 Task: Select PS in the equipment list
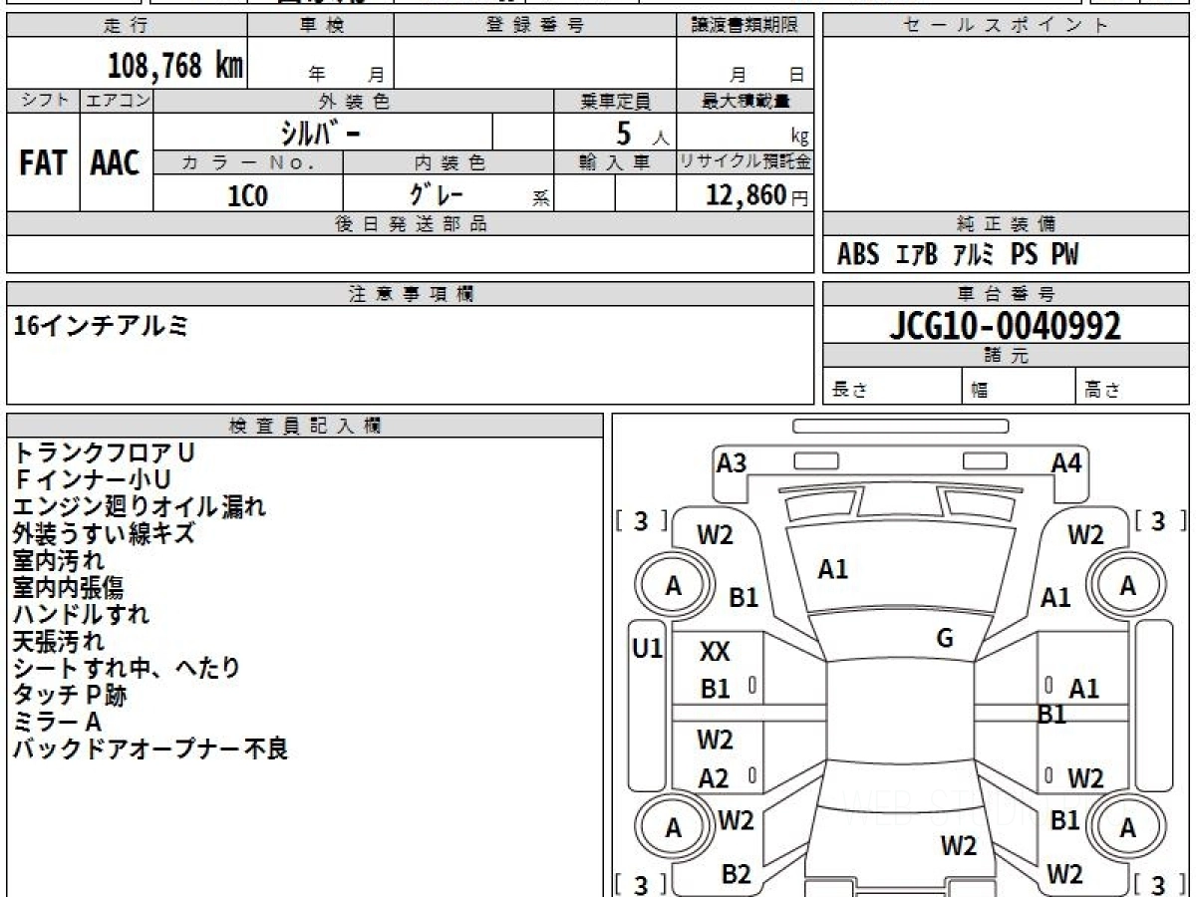pos(1024,255)
